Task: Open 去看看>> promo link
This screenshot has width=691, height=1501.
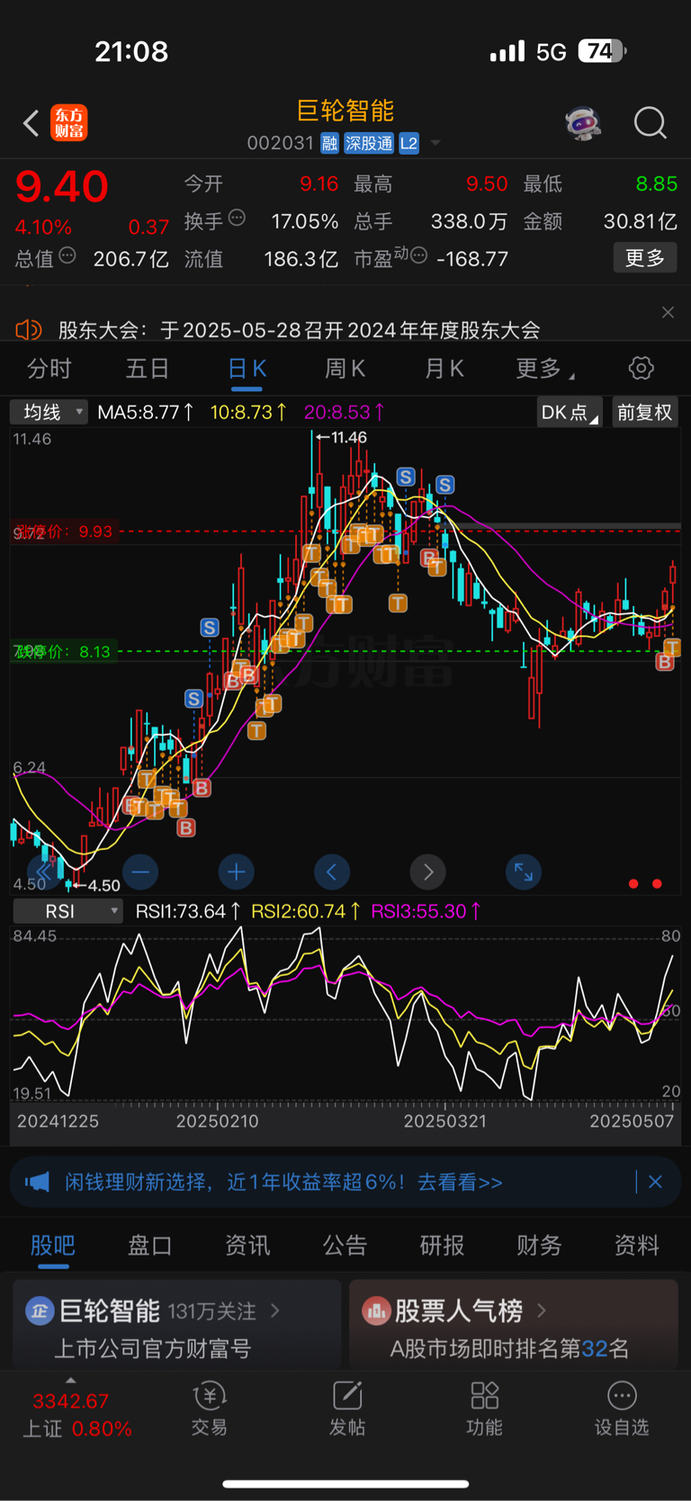Action: click(460, 1182)
